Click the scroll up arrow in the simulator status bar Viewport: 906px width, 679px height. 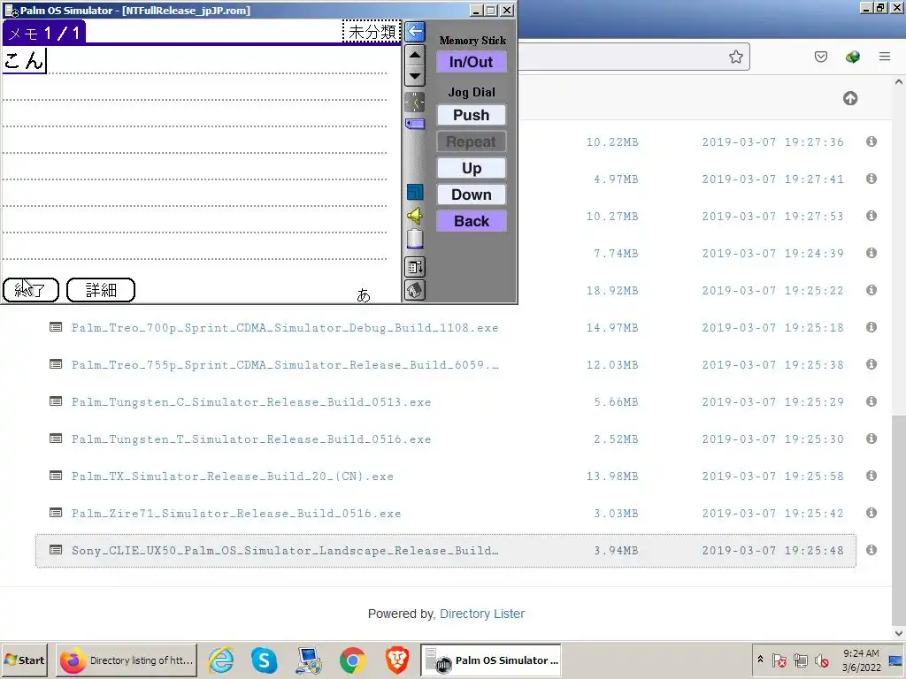click(415, 56)
